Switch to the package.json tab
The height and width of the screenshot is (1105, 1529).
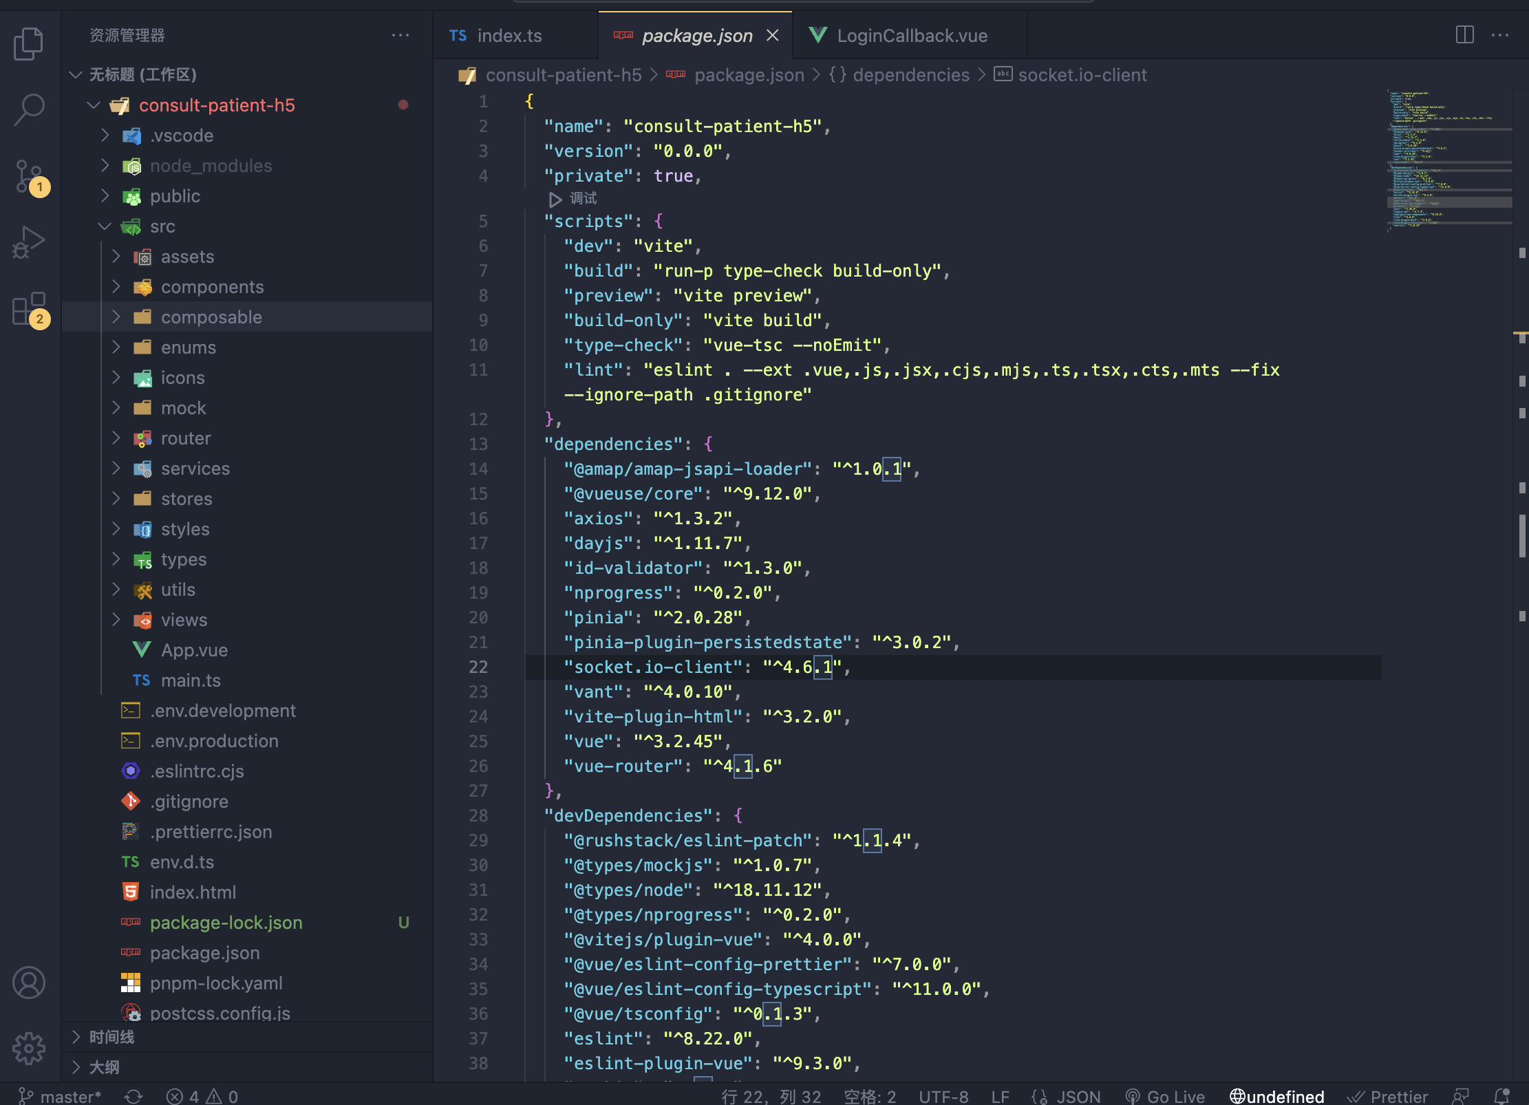click(x=696, y=35)
